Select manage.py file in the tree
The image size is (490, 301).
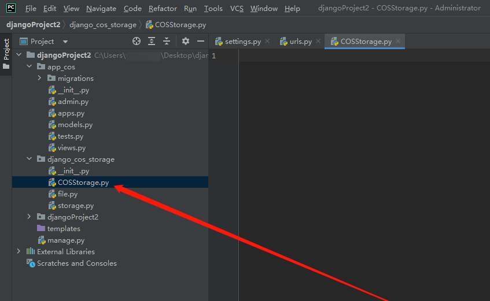click(x=65, y=240)
